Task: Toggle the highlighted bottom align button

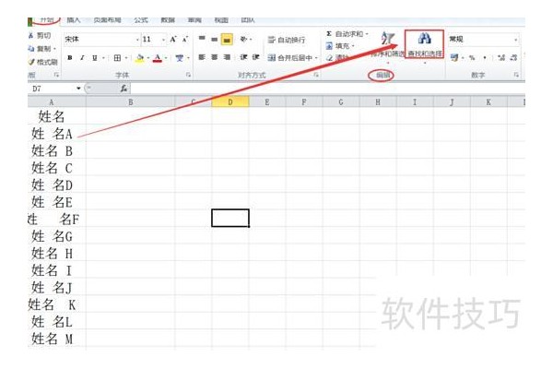Action: pyautogui.click(x=227, y=39)
